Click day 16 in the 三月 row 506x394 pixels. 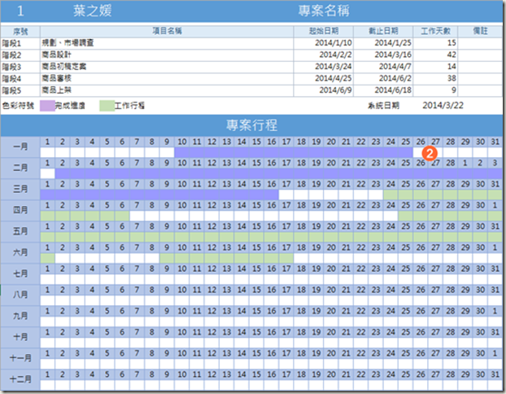(272, 184)
